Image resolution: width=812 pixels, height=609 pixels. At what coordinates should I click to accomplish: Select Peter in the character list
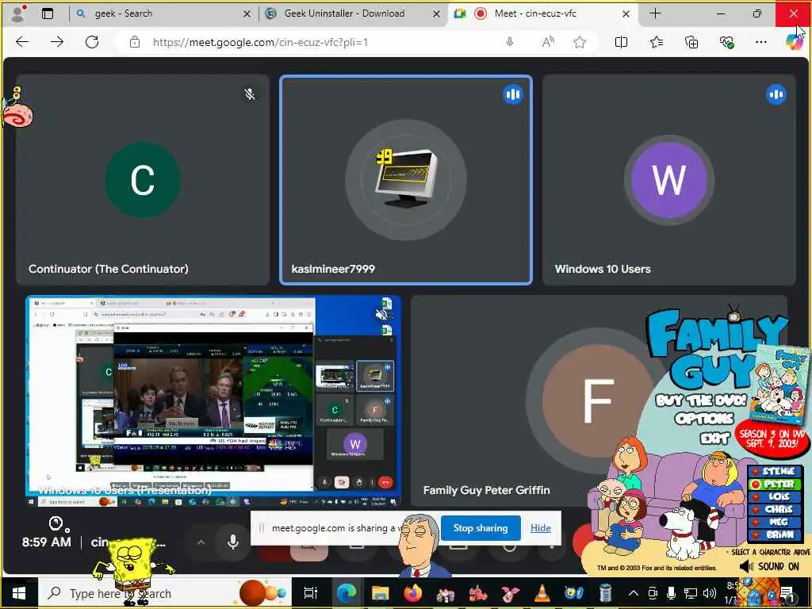pyautogui.click(x=775, y=485)
